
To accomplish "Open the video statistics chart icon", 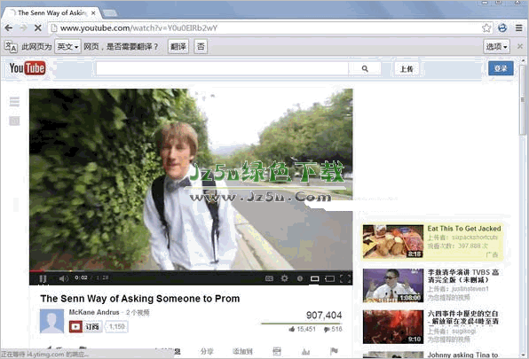I will [x=305, y=352].
